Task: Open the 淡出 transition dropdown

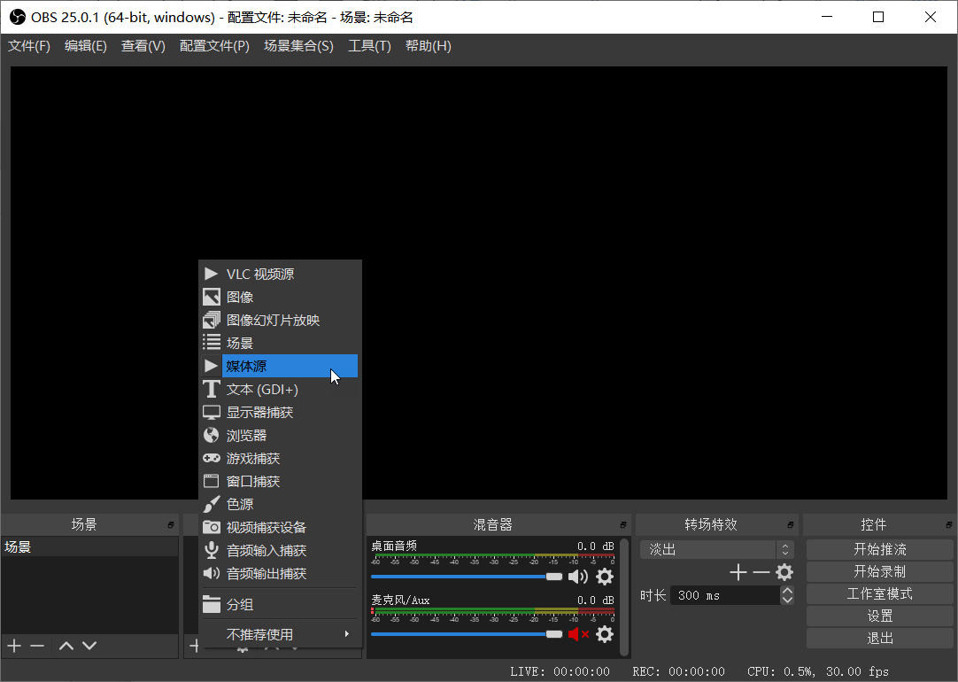Action: point(716,549)
